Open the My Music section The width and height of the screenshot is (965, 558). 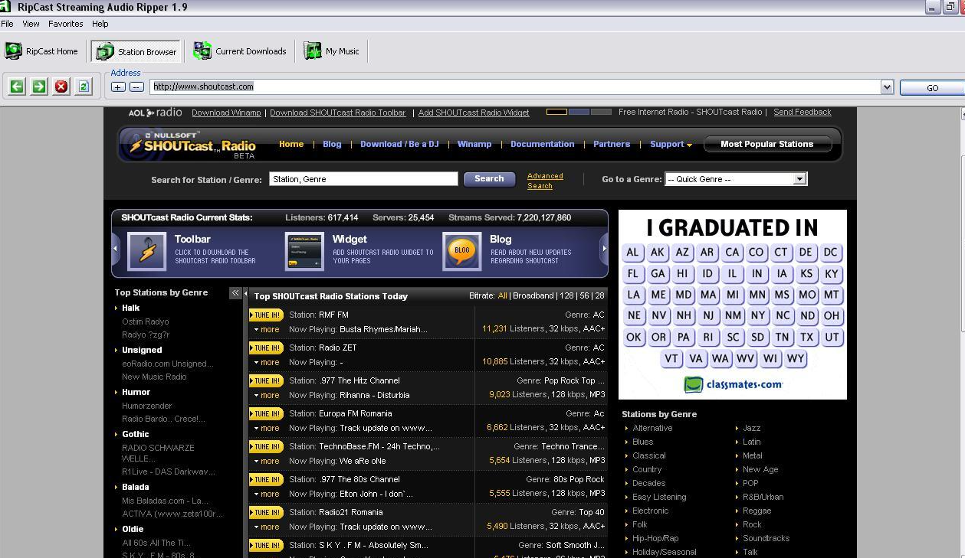pos(332,51)
